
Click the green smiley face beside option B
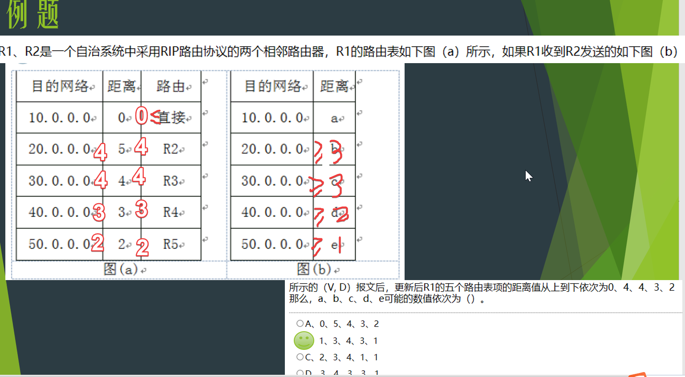pyautogui.click(x=303, y=340)
